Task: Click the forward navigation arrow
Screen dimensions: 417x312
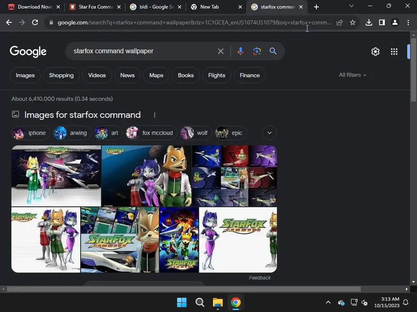Action: click(22, 23)
